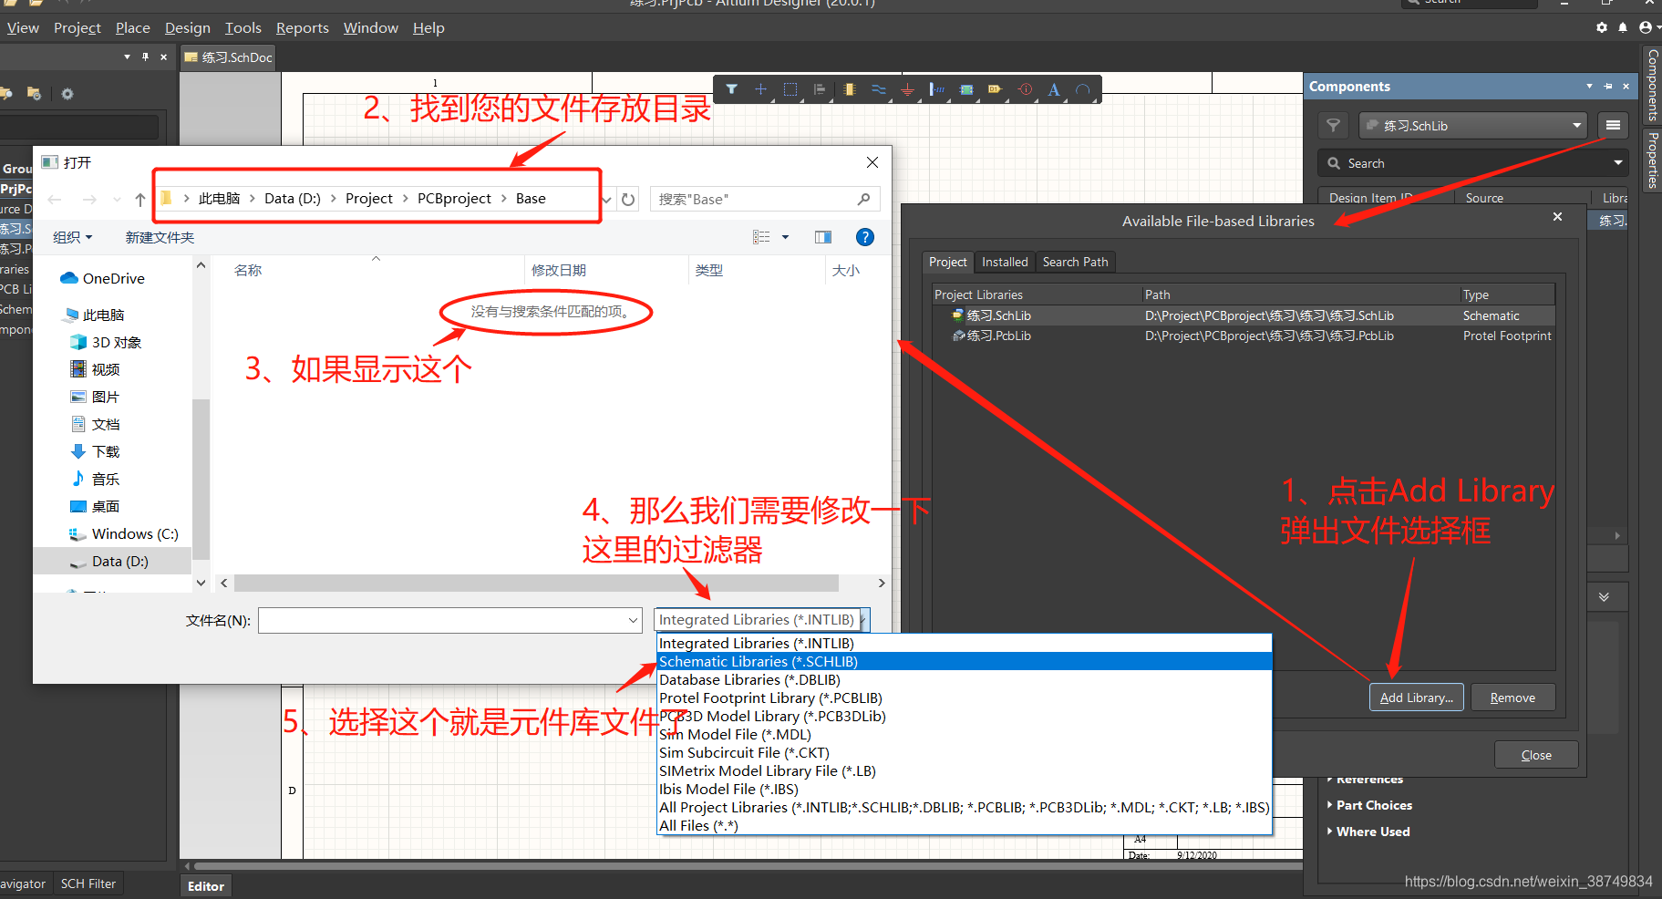Expand the address bar history dropdown
The image size is (1662, 899).
pos(607,199)
